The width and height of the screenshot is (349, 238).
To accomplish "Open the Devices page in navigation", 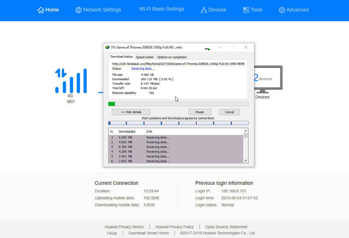I will point(213,10).
